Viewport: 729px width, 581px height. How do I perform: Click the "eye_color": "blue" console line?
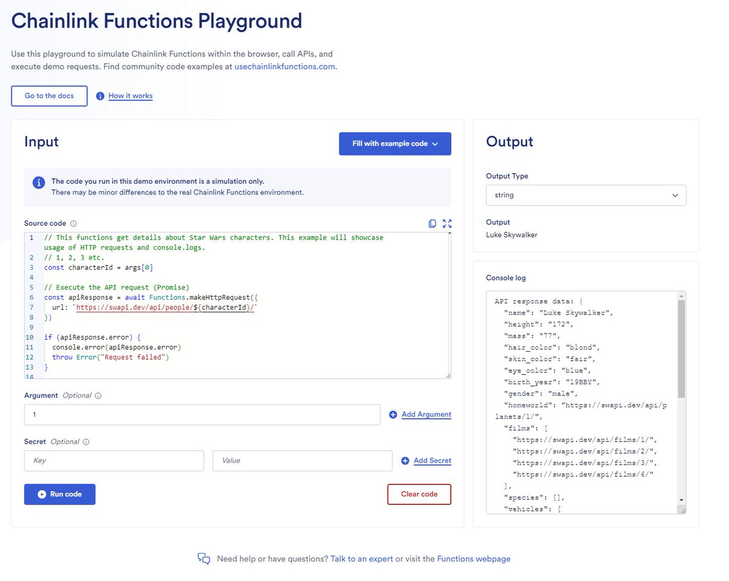tap(547, 370)
